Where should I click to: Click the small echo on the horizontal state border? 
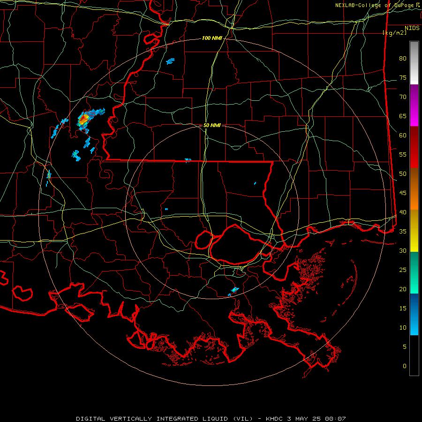pyautogui.click(x=188, y=160)
